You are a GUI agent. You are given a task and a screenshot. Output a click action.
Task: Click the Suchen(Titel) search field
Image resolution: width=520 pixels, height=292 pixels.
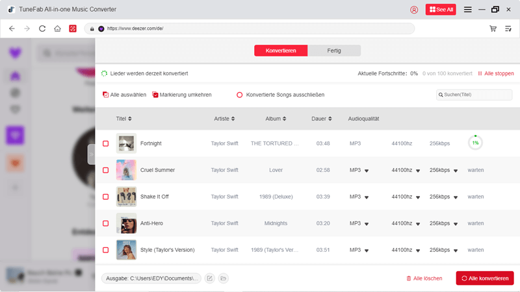(x=474, y=95)
